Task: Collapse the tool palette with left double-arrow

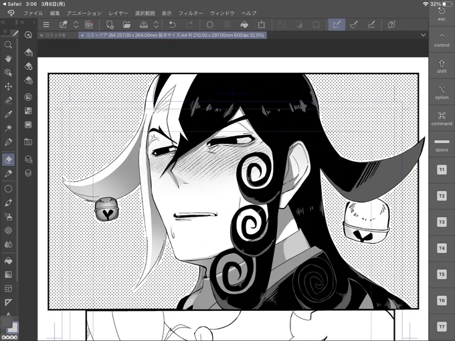Action: pyautogui.click(x=3, y=22)
